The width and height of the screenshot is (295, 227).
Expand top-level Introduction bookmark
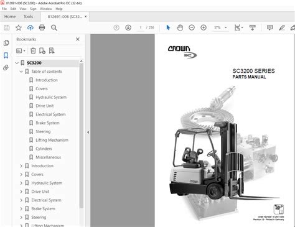click(21, 166)
